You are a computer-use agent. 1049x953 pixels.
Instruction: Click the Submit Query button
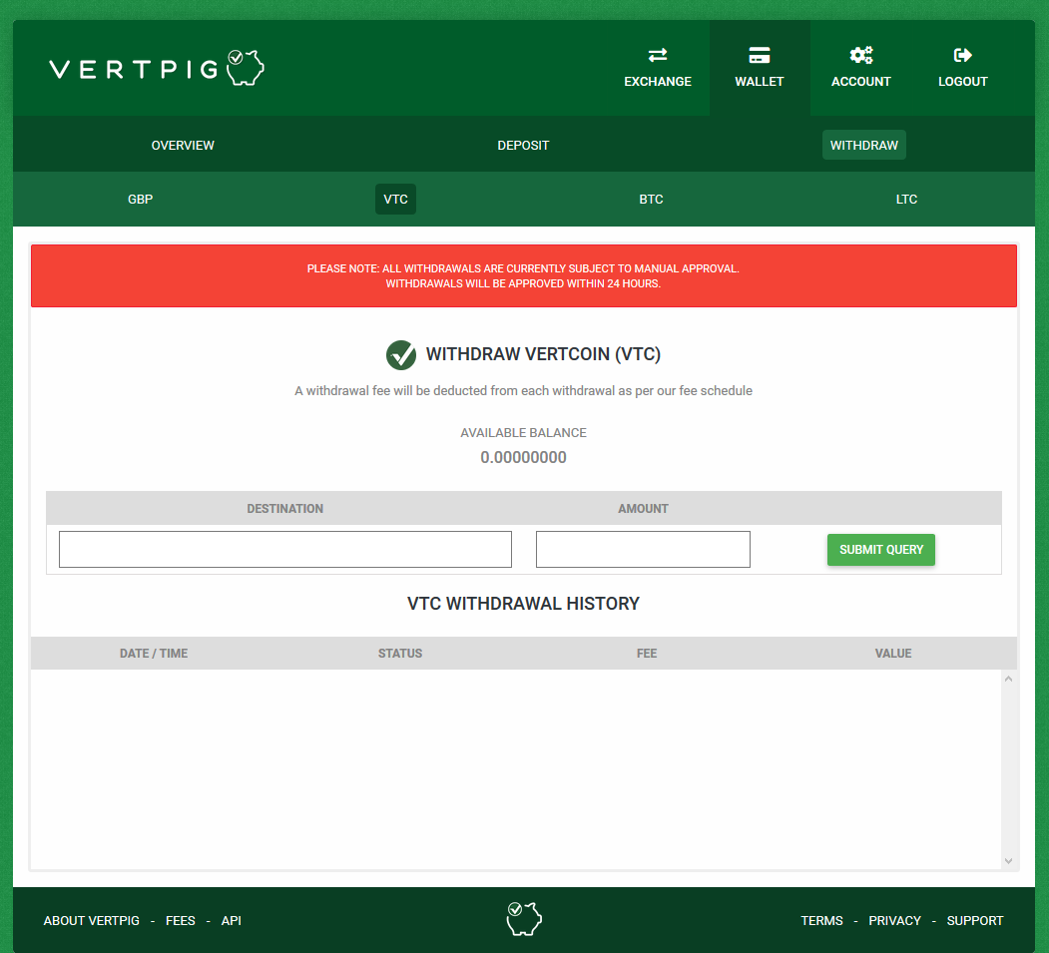881,550
